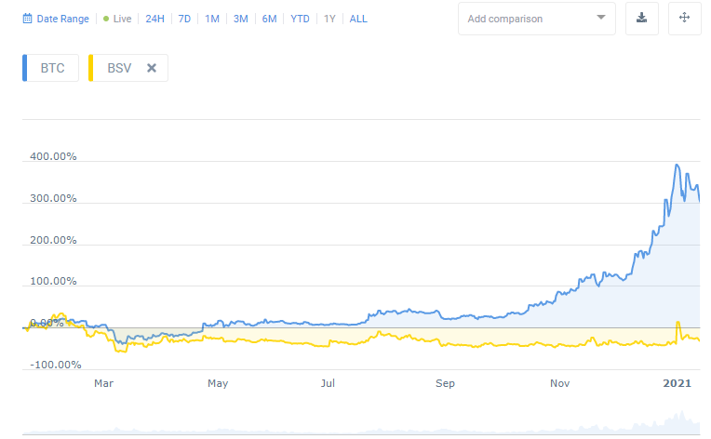
Task: Click the green Live indicator dot
Action: 106,19
